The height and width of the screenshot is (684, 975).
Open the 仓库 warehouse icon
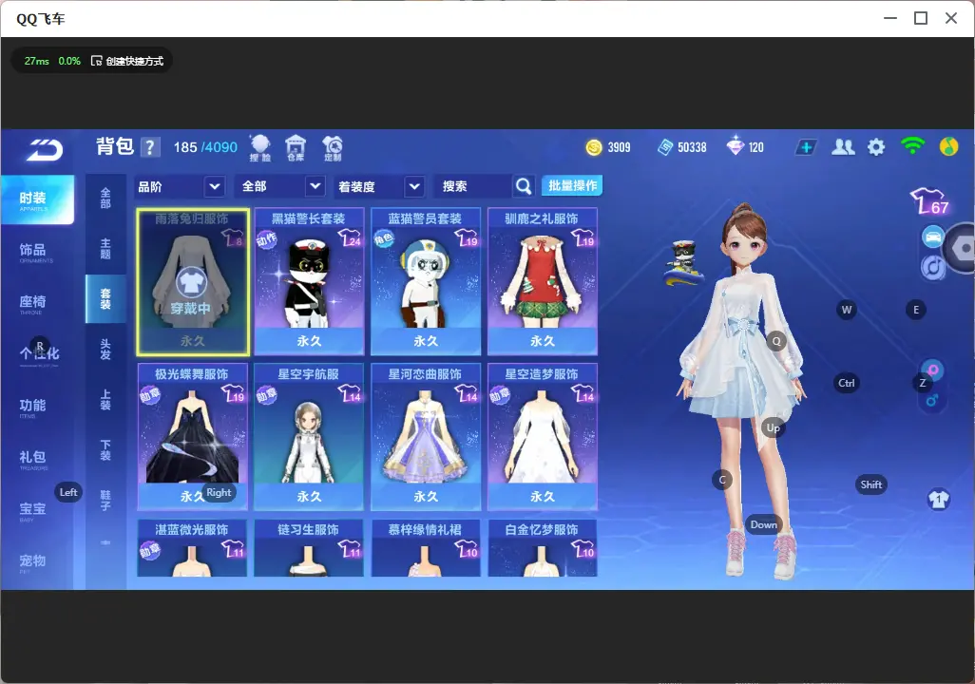pos(296,148)
